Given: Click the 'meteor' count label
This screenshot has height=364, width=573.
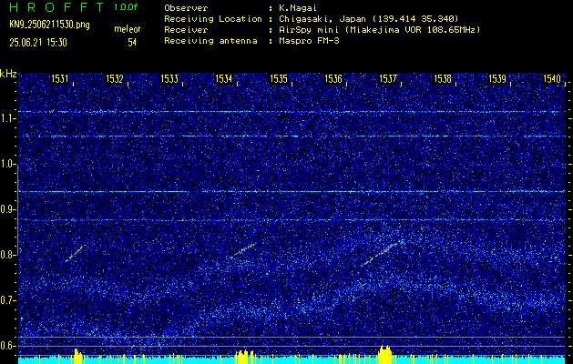Looking at the screenshot, I should (128, 29).
